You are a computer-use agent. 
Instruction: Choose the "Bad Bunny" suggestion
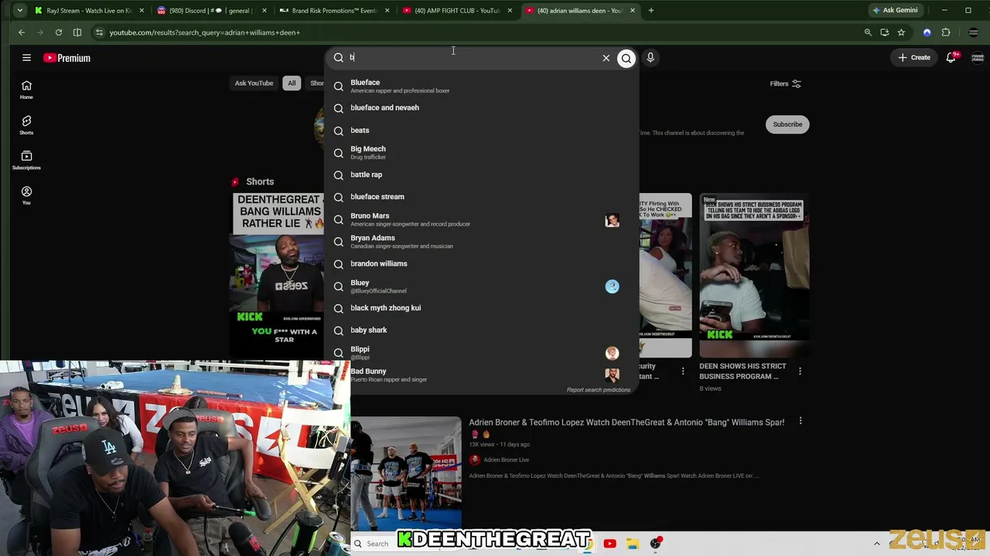481,375
